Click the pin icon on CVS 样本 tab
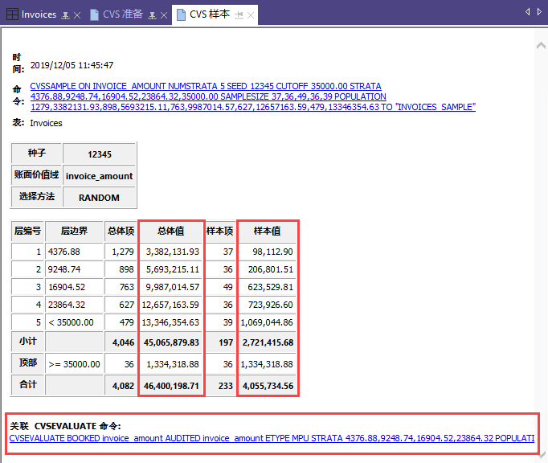Image resolution: width=548 pixels, height=463 pixels. pos(239,15)
